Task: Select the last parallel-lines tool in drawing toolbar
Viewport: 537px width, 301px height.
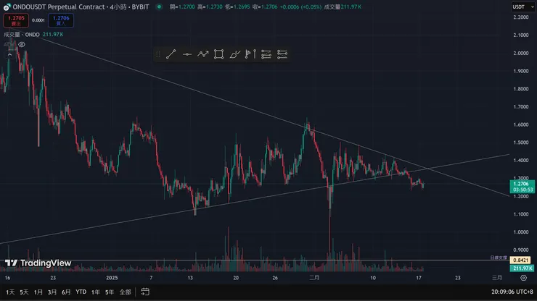Action: pyautogui.click(x=282, y=54)
